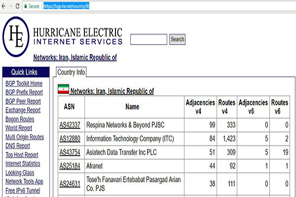
Task: Open BGP Prefix Report link
Action: coord(24,93)
